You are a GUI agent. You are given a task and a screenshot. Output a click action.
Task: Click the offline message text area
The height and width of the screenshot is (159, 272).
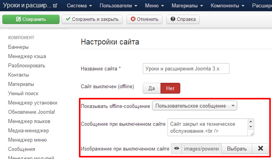point(207,127)
